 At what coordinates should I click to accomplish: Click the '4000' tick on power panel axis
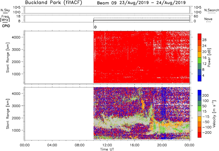click(16, 37)
